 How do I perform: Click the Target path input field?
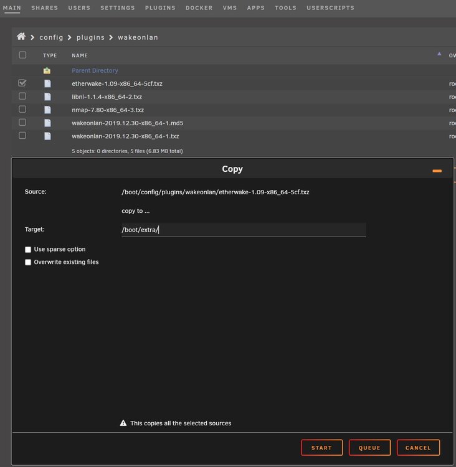pos(244,230)
